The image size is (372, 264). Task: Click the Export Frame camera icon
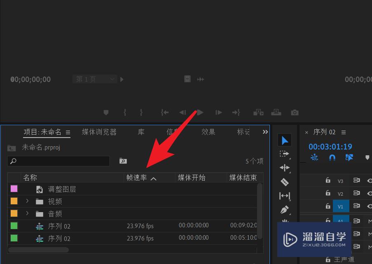coord(294,112)
